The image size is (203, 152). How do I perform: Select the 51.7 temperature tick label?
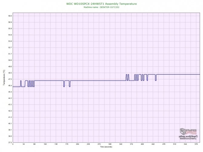[x=10, y=54]
